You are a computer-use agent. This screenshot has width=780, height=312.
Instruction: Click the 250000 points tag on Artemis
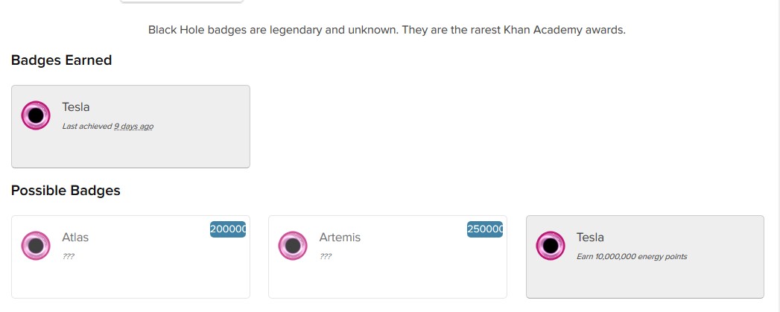[485, 229]
